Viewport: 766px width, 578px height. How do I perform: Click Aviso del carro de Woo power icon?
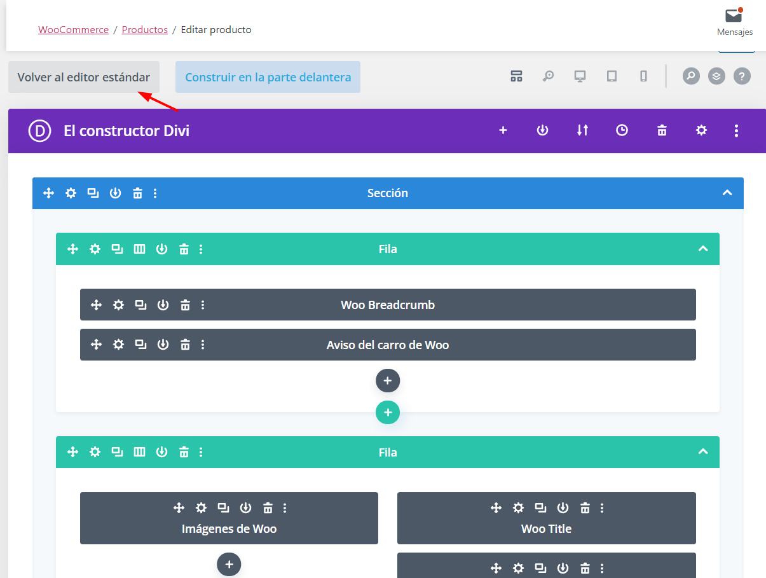[163, 345]
